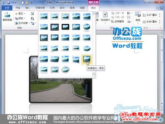Switch to the Home (开始) tab
This screenshot has height=124, width=165.
pos(18,8)
